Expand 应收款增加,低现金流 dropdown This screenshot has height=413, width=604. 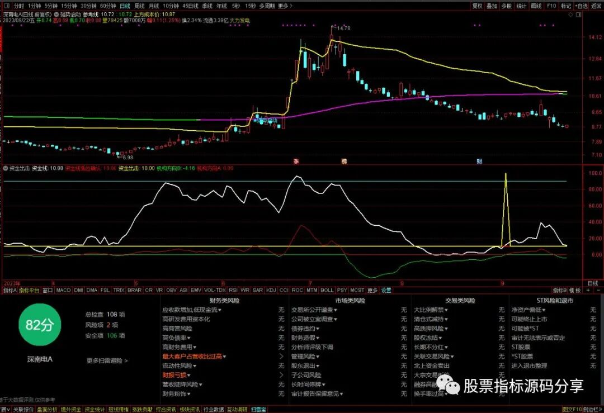coord(192,310)
